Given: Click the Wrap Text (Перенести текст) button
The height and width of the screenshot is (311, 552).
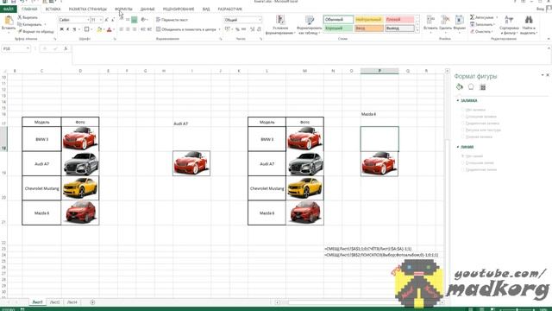Looking at the screenshot, I should (x=172, y=20).
